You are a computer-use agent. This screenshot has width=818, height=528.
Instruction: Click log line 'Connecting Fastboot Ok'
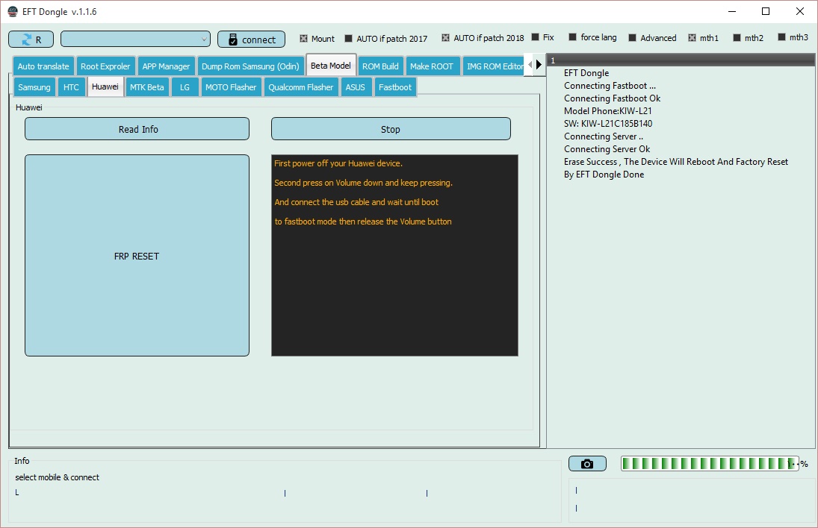click(612, 98)
